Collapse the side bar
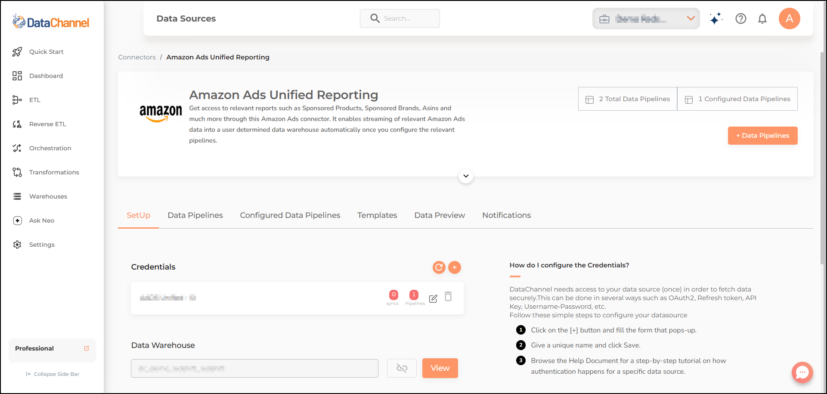Screen dimensions: 827x394 tap(53, 374)
